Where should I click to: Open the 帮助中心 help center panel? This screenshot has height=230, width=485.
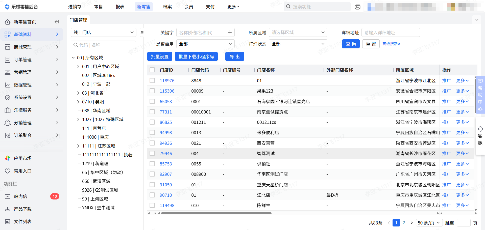480,95
